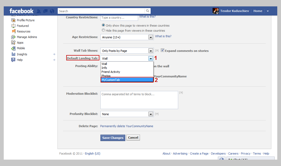Screen dimensions: 281x166
Task: Switch to the Apps section
Action: pyautogui.click(x=20, y=43)
